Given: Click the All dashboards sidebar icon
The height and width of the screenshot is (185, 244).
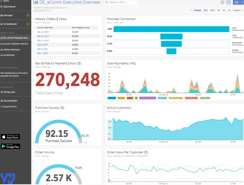Looking at the screenshot, I should [x=1, y=24].
